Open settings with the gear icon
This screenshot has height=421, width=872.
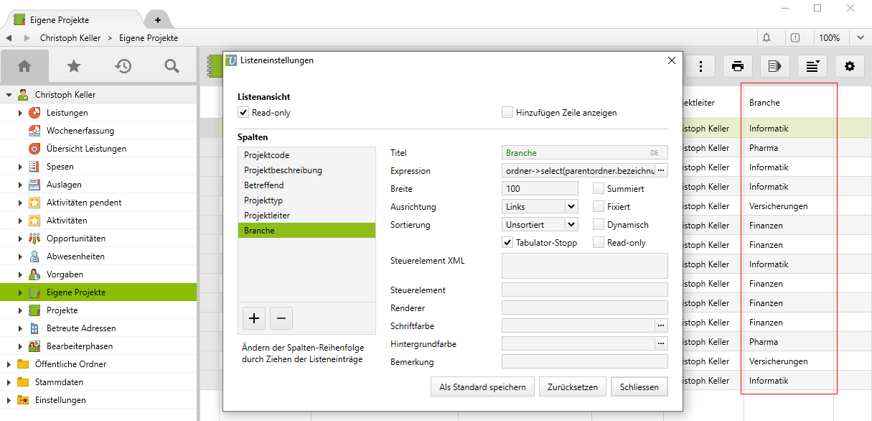tap(850, 66)
